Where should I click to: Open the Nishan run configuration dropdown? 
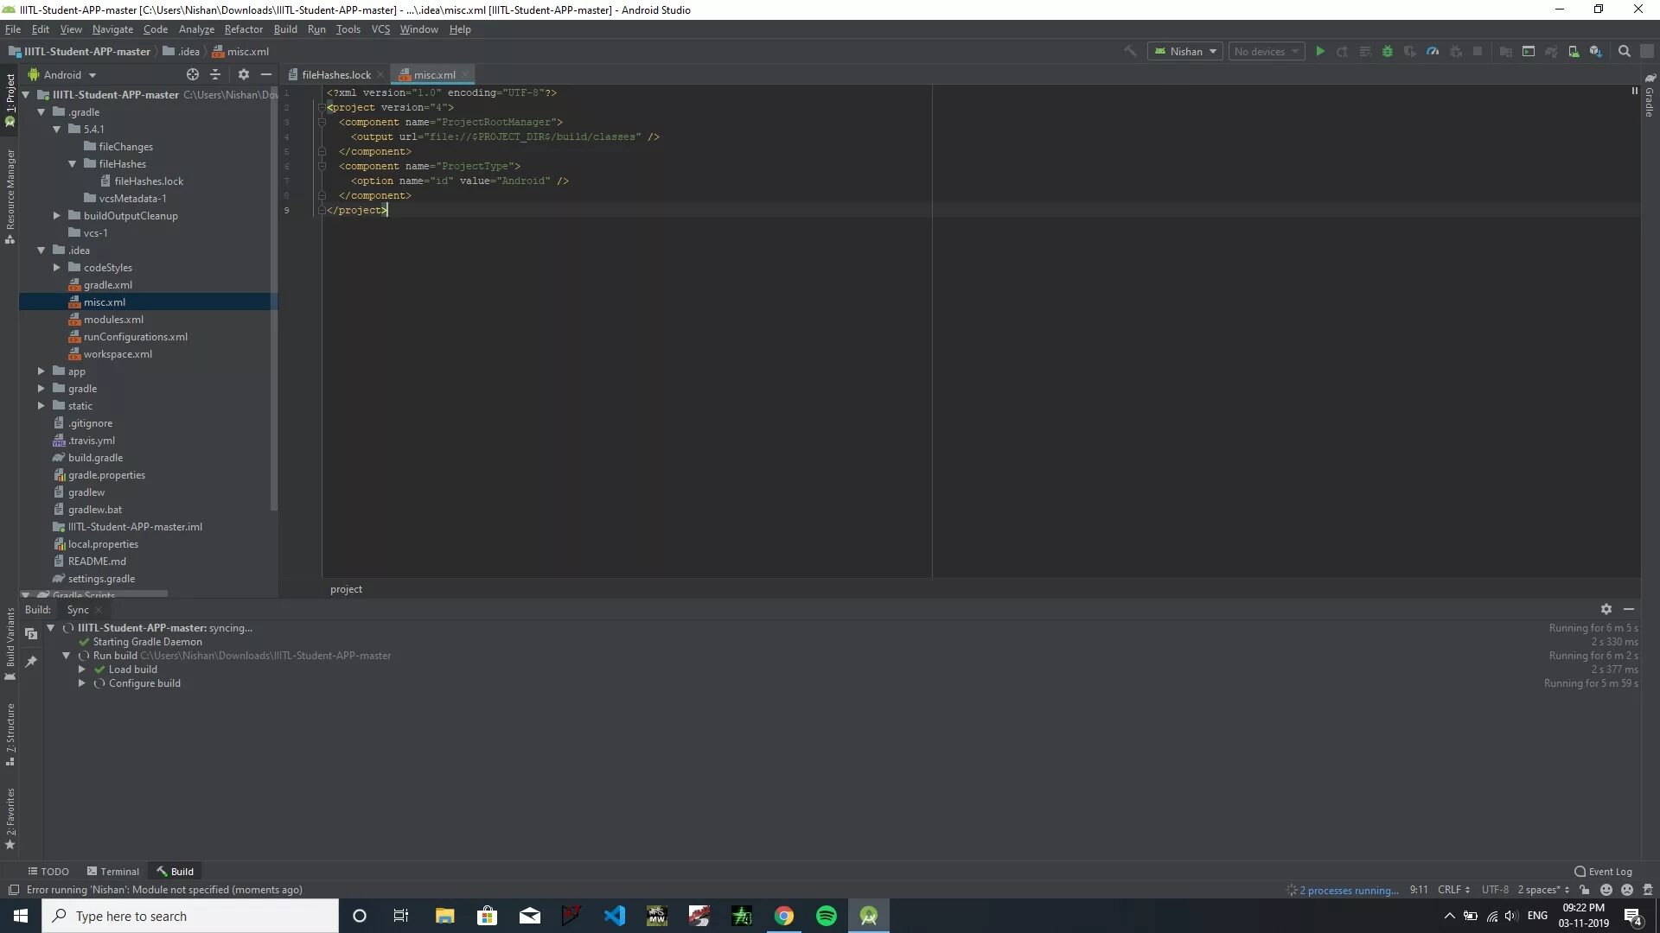tap(1185, 52)
